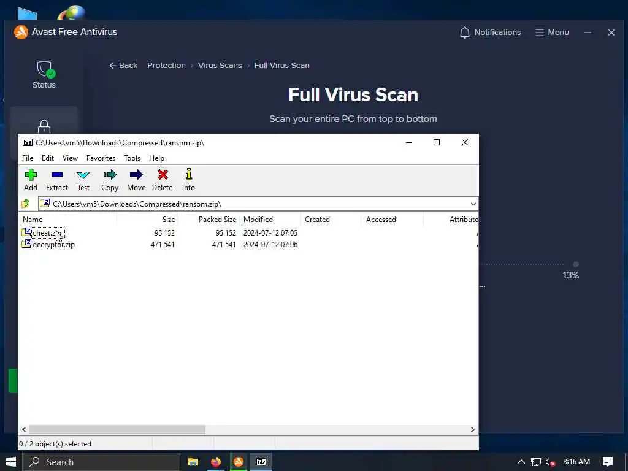Click the 13% scan progress text

tap(571, 275)
